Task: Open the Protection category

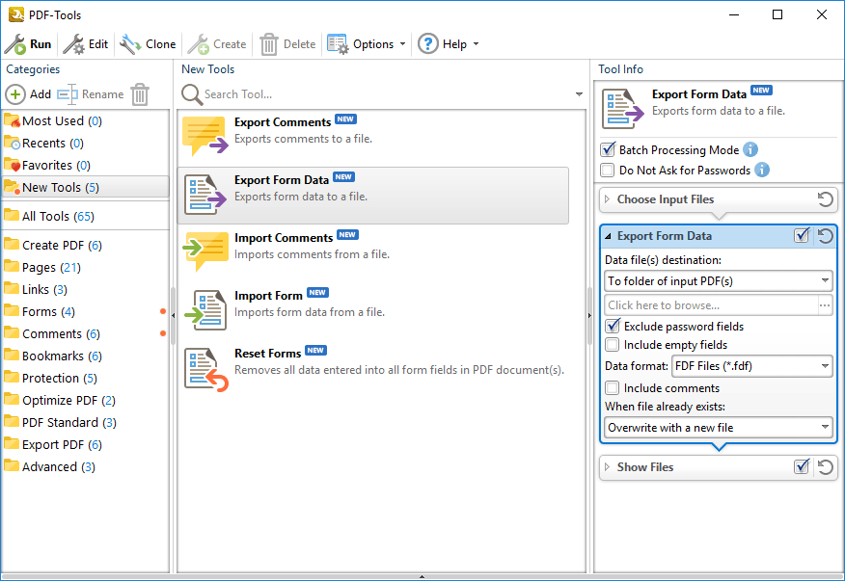Action: (85, 378)
